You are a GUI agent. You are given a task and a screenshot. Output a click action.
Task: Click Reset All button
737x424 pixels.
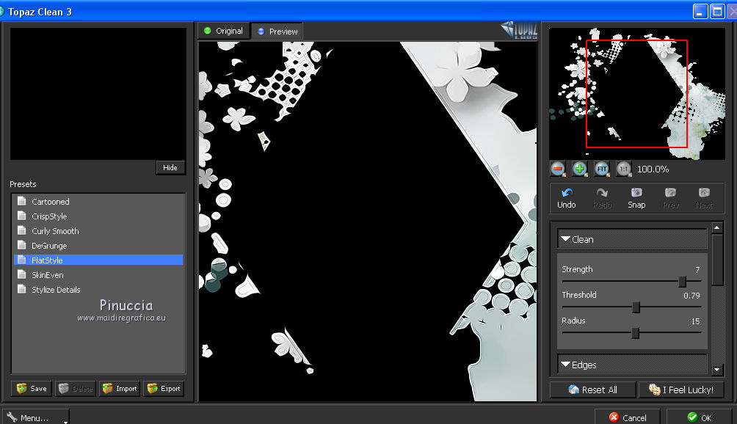coord(592,390)
